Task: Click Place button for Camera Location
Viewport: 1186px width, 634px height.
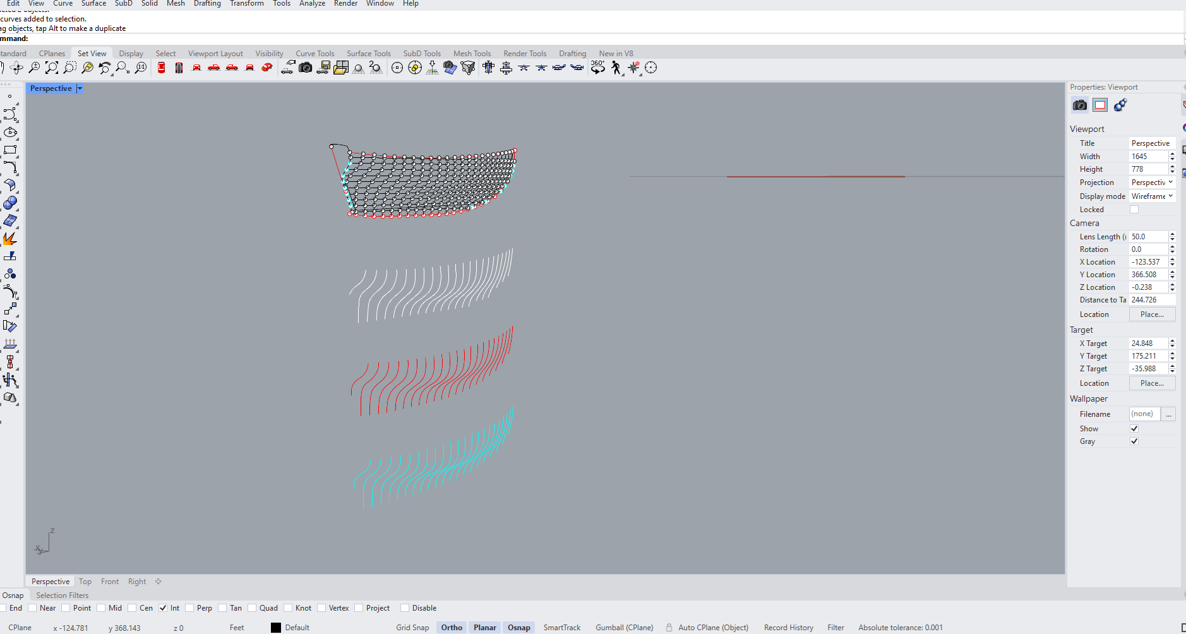Action: pos(1152,314)
